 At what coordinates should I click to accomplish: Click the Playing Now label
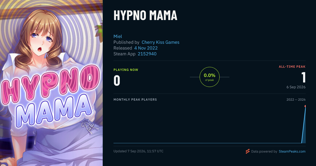pos(126,70)
